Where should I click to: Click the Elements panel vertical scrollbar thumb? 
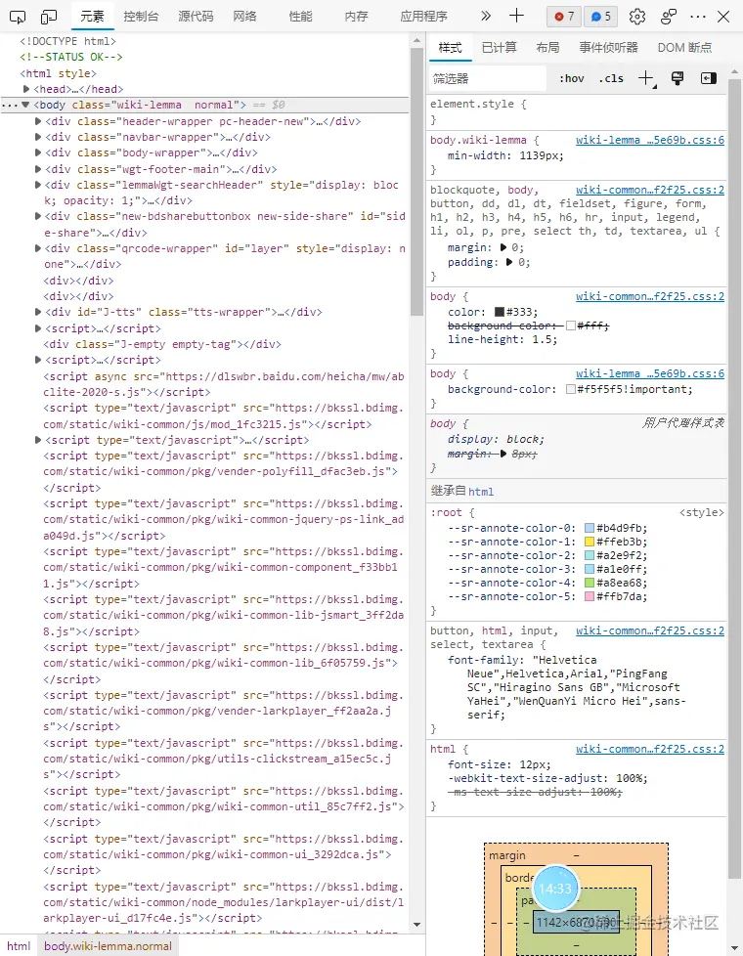(416, 182)
